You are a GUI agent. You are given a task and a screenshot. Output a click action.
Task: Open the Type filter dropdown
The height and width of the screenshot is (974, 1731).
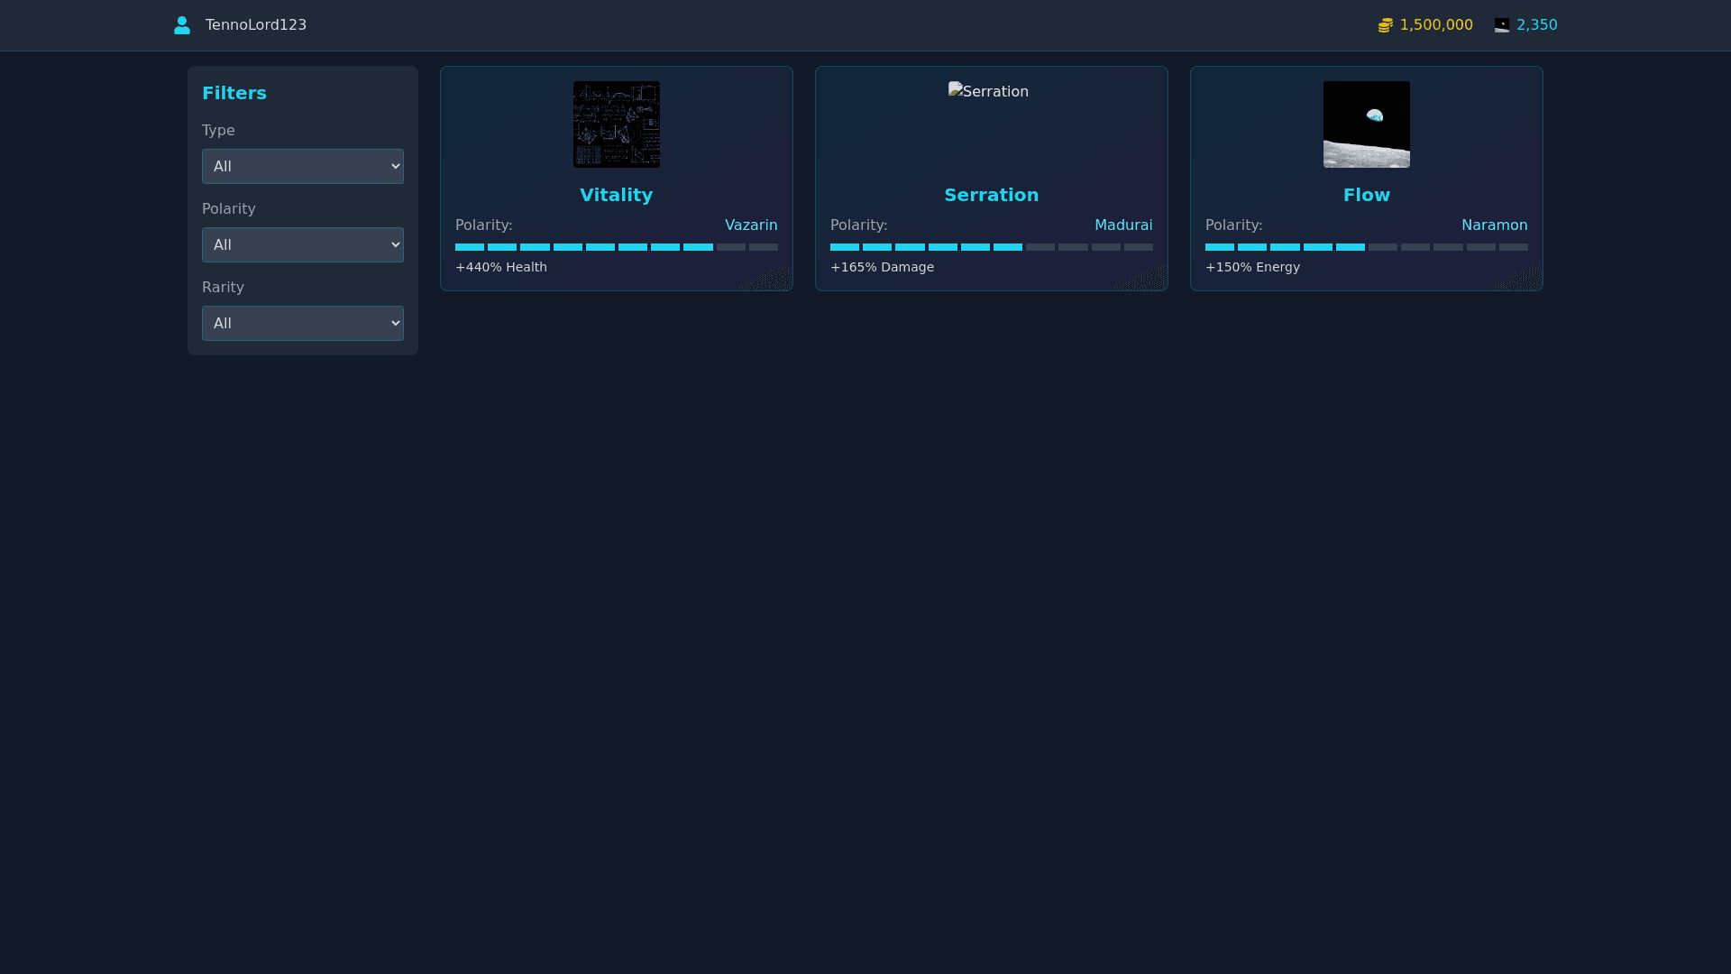point(302,166)
